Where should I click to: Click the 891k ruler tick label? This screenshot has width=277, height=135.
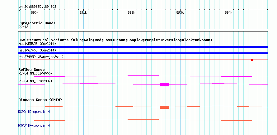click(x=83, y=12)
